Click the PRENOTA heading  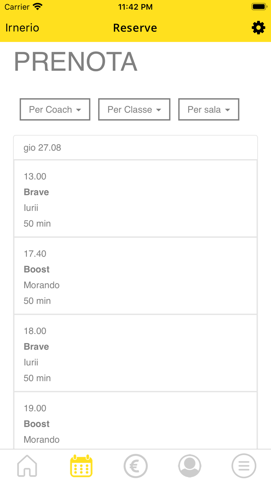coord(76,62)
